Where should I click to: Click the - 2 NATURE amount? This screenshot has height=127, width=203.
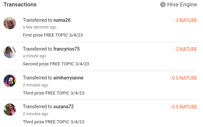click(x=185, y=49)
